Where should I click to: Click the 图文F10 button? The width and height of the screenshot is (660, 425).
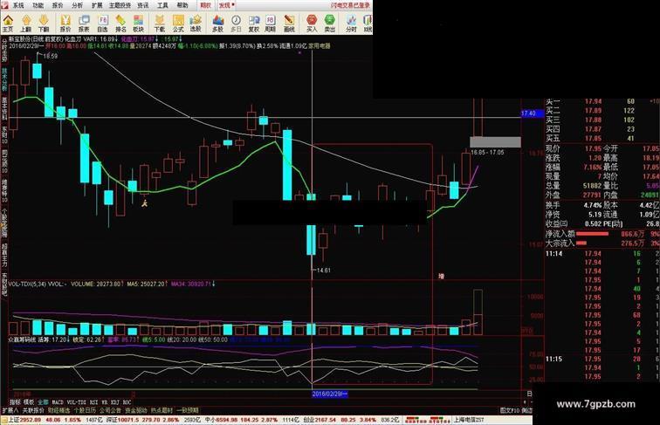point(510,410)
